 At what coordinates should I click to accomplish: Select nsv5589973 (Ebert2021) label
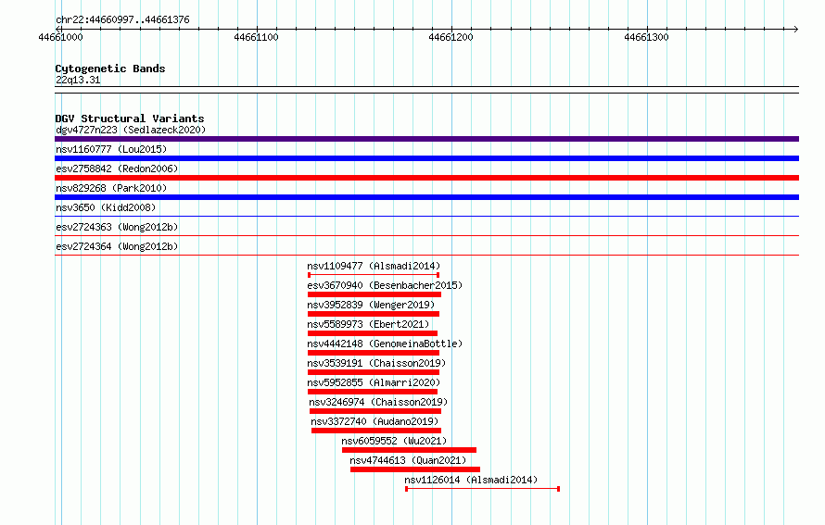[368, 324]
